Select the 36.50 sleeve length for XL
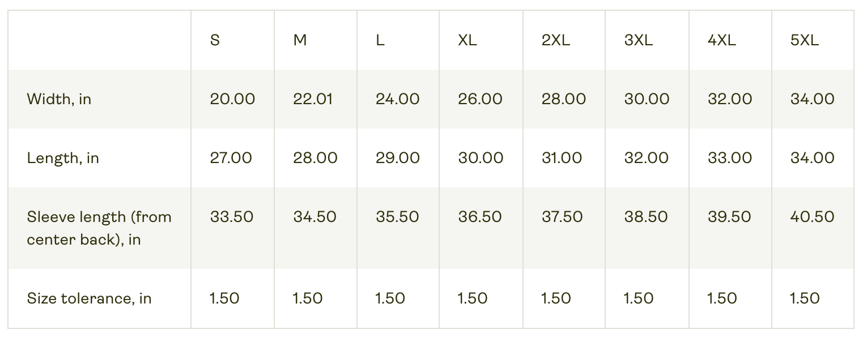867x342 pixels. pyautogui.click(x=480, y=217)
